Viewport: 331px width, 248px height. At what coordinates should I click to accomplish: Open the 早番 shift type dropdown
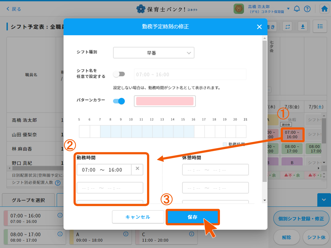tap(154, 53)
